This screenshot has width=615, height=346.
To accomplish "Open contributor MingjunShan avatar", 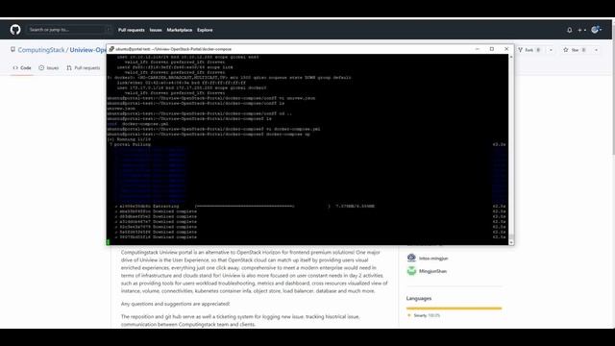I will (x=411, y=271).
